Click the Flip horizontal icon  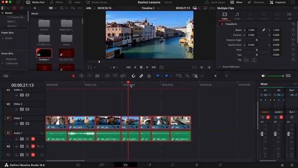coord(246,60)
